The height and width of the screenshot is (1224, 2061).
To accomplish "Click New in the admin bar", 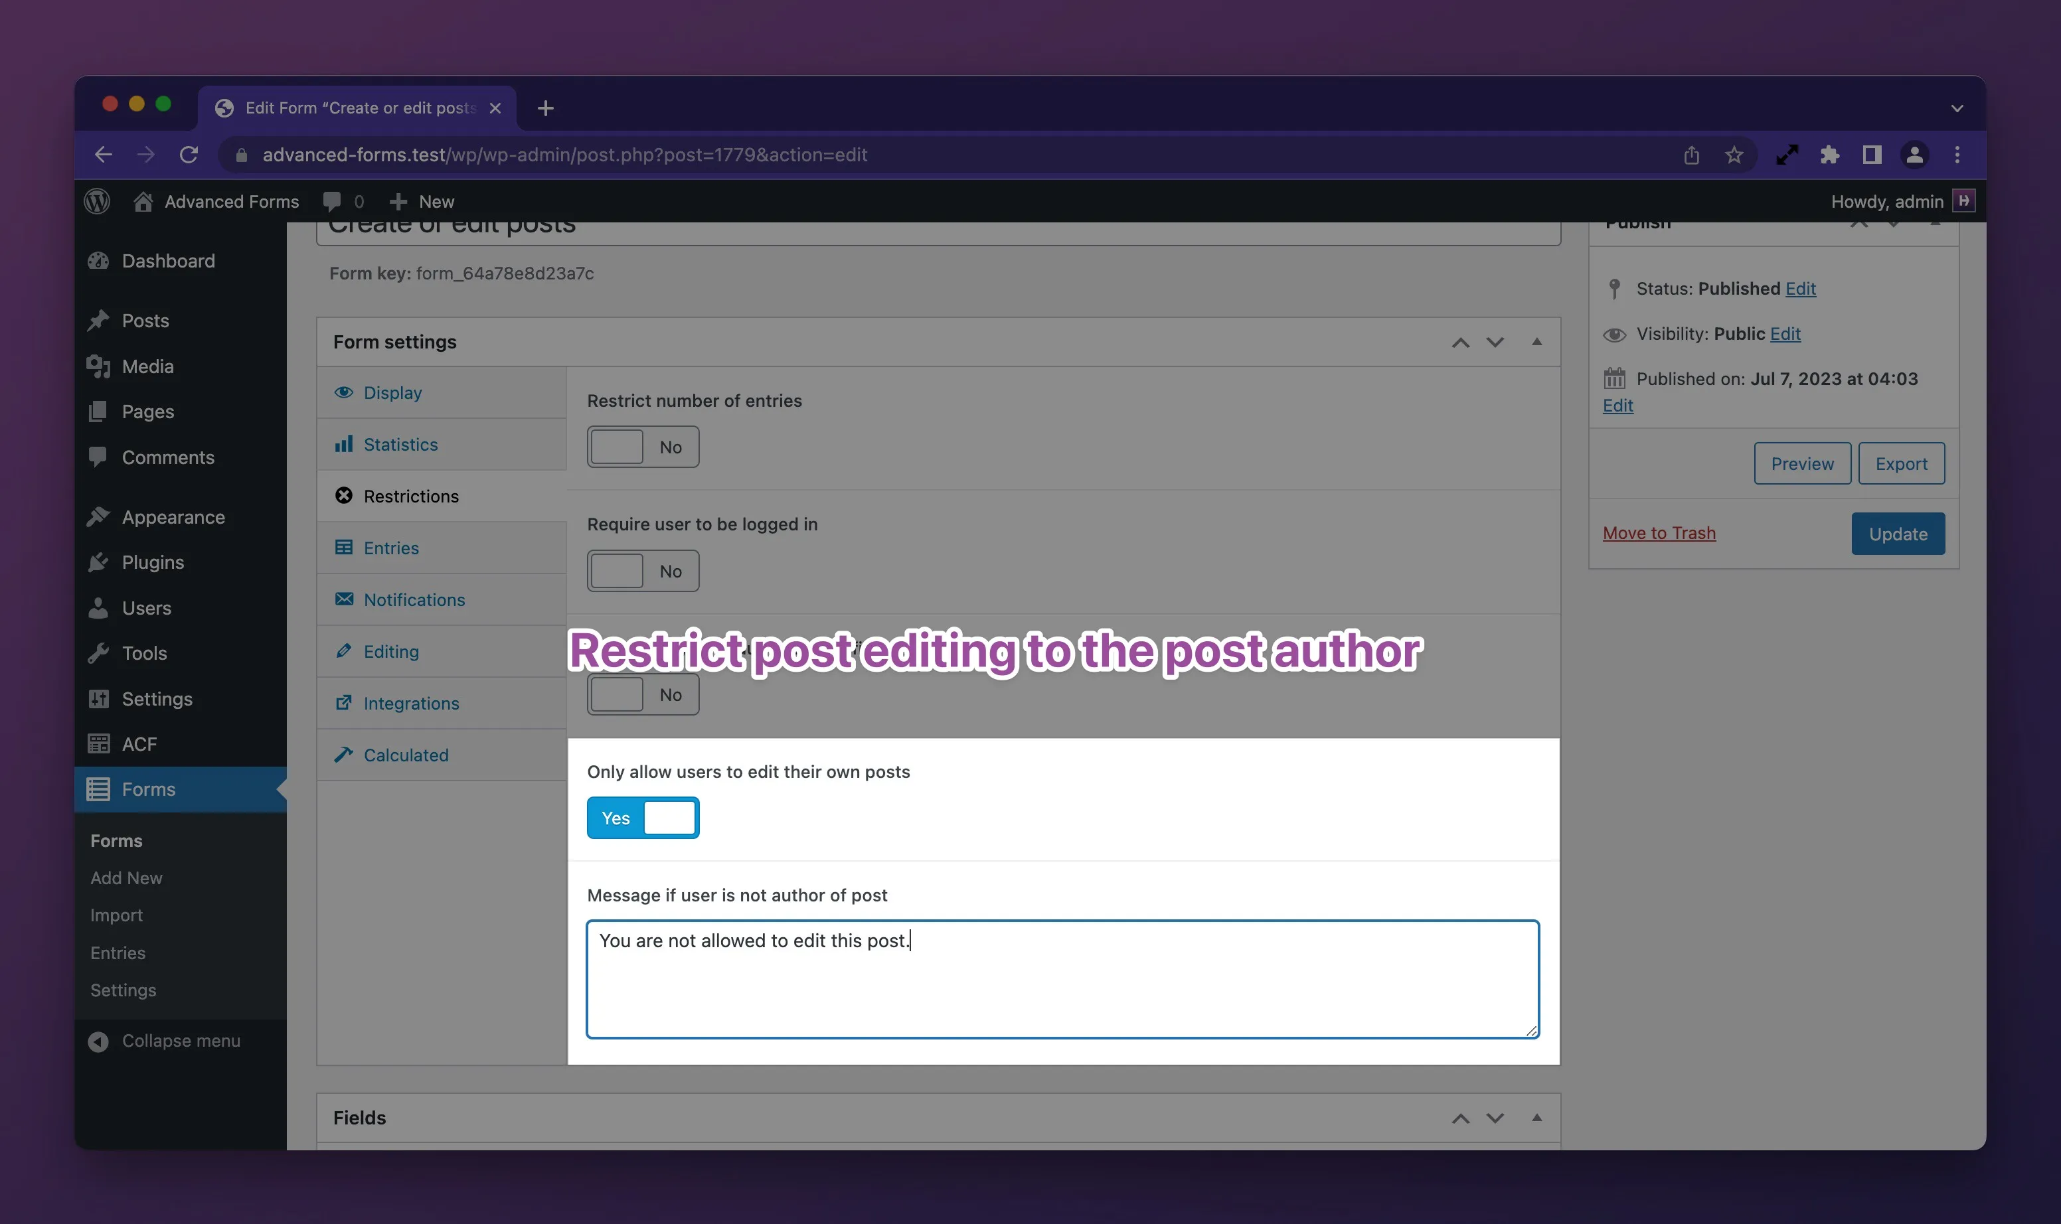I will (x=422, y=201).
